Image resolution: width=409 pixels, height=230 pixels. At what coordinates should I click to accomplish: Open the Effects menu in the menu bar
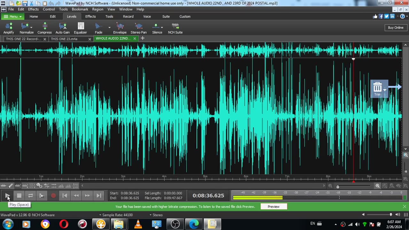(x=33, y=9)
